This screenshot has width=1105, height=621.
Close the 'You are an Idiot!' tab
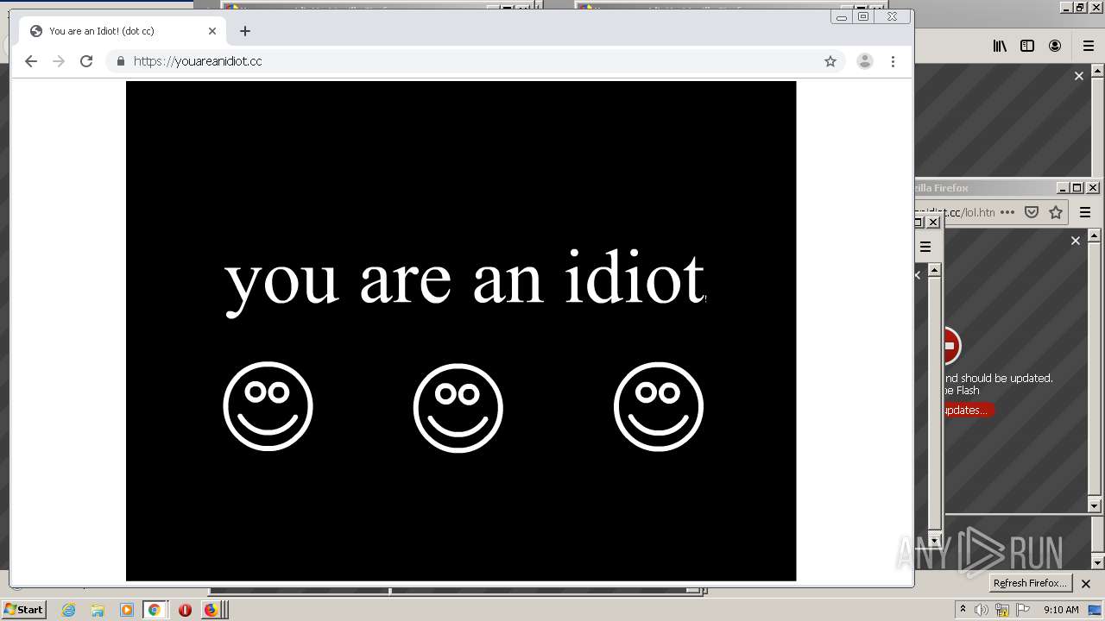click(212, 31)
